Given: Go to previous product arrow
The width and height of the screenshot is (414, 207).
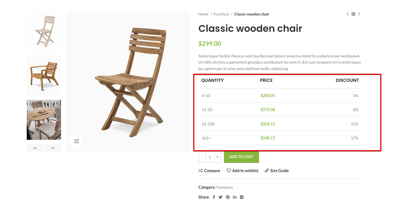Looking at the screenshot, I should pyautogui.click(x=348, y=14).
